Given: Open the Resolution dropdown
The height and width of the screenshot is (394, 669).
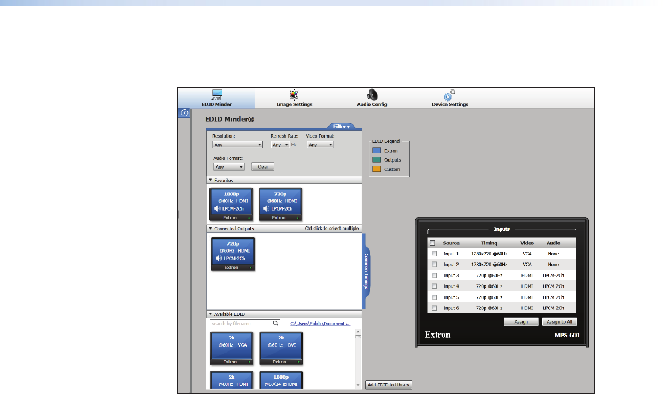Looking at the screenshot, I should point(238,145).
